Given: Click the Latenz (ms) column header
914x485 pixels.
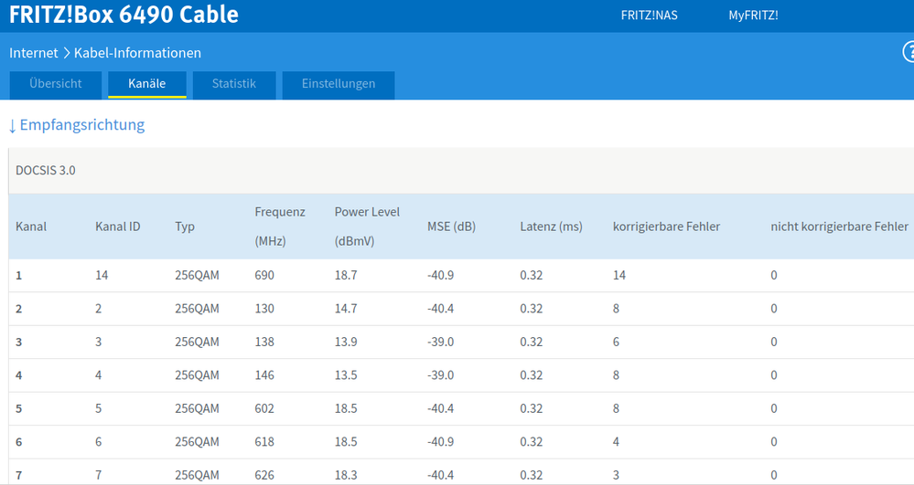Looking at the screenshot, I should (x=551, y=227).
